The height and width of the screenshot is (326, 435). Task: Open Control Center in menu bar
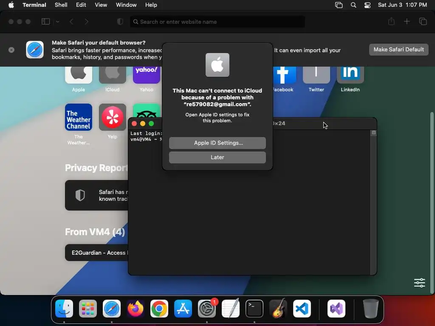pos(367,5)
